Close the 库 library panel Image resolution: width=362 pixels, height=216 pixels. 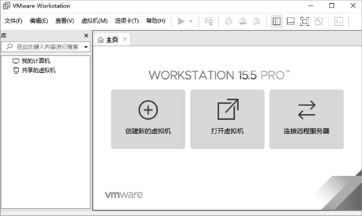click(x=86, y=36)
